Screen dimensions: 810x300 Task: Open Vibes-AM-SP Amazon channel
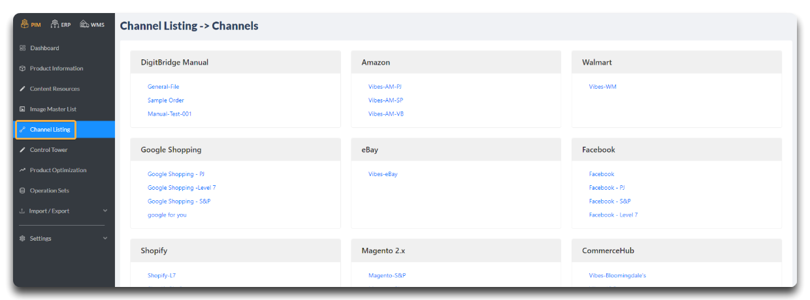click(385, 100)
